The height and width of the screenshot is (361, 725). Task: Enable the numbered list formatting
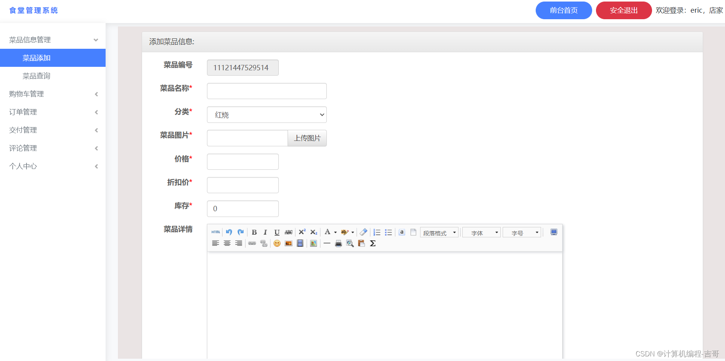pyautogui.click(x=377, y=232)
